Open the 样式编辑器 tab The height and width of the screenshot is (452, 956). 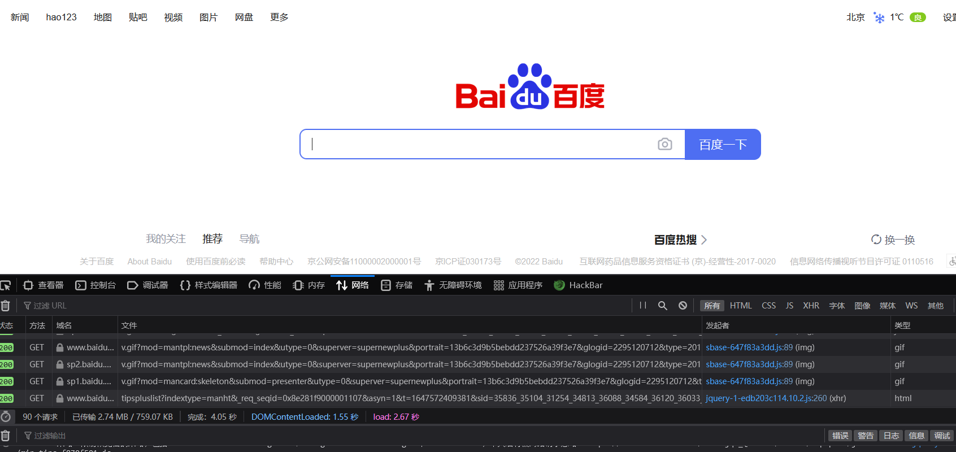[208, 285]
